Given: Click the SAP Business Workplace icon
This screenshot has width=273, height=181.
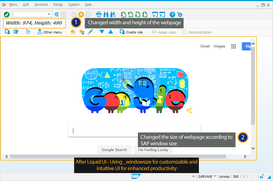Looking at the screenshot, I should (28, 32).
